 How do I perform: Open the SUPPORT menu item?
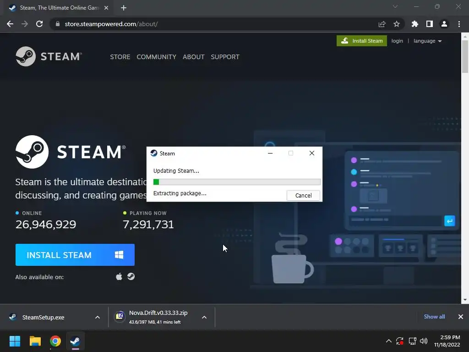tap(225, 57)
